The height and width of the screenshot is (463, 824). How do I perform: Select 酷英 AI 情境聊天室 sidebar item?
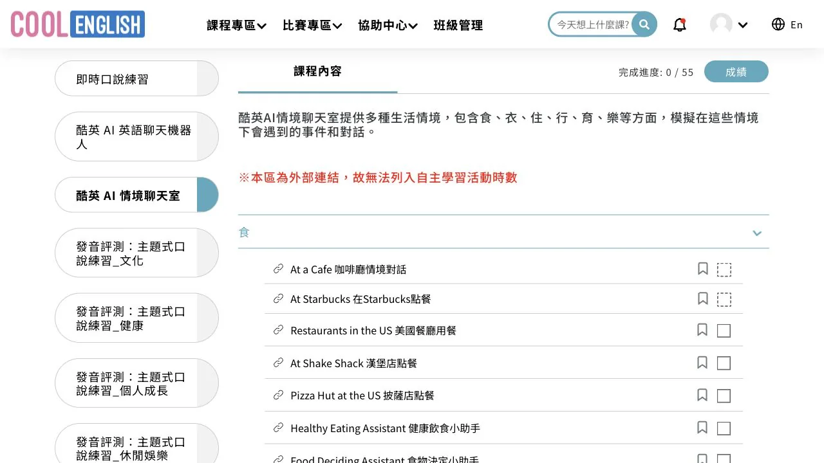136,195
